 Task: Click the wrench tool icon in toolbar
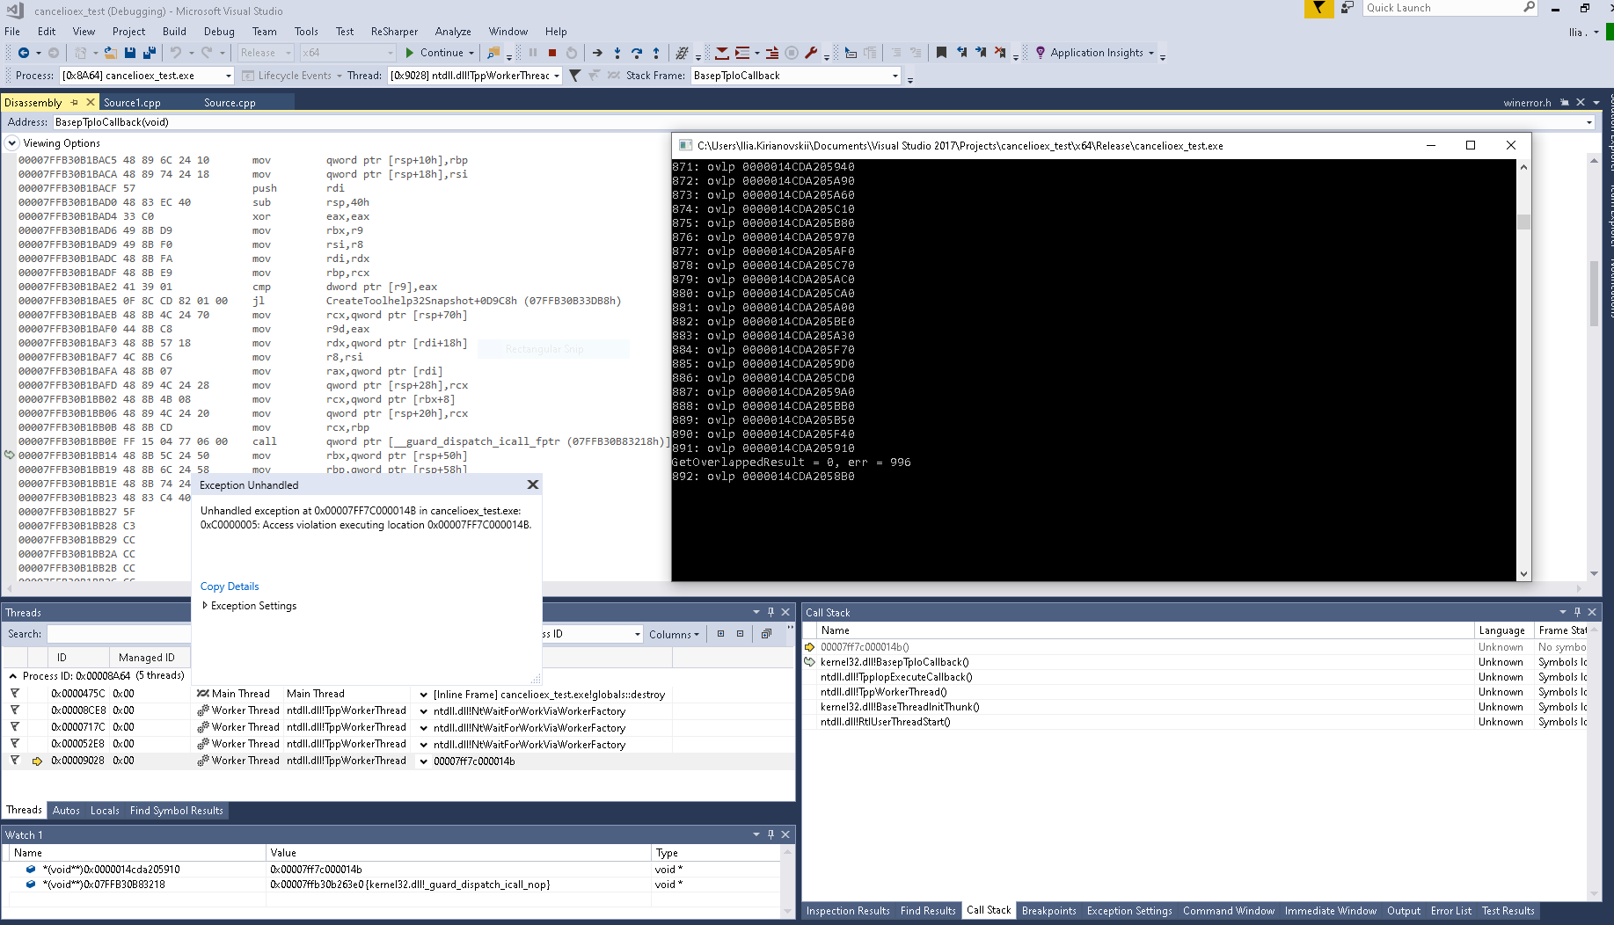pos(811,53)
